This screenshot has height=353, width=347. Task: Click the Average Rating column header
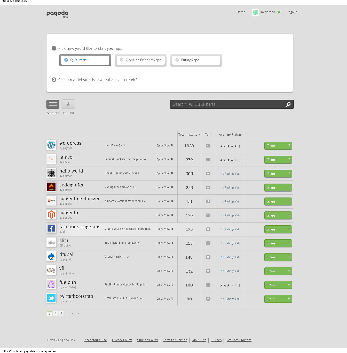(230, 135)
